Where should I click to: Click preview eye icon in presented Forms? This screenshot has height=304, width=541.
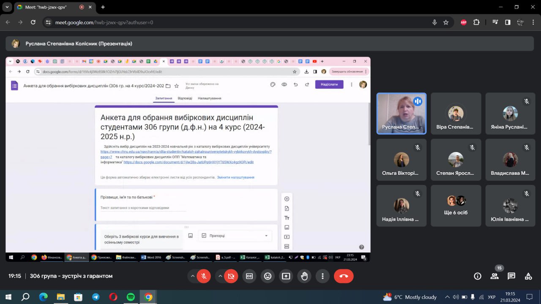click(284, 84)
